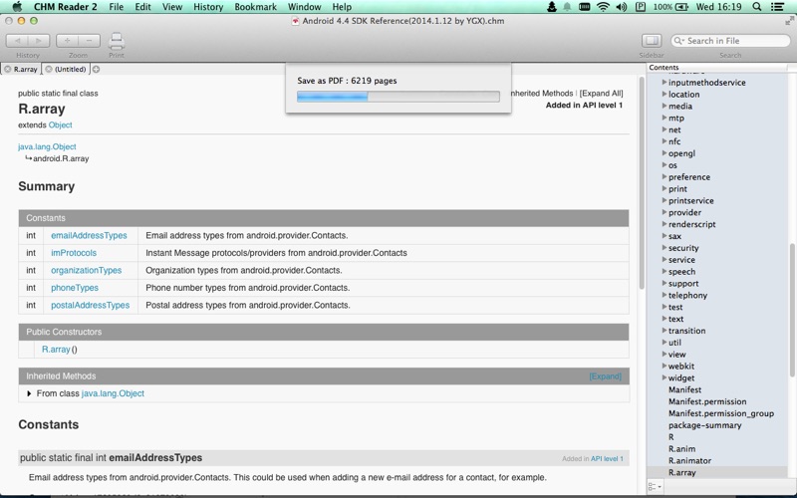The width and height of the screenshot is (797, 498).
Task: Follow the extends Object link
Action: click(60, 125)
